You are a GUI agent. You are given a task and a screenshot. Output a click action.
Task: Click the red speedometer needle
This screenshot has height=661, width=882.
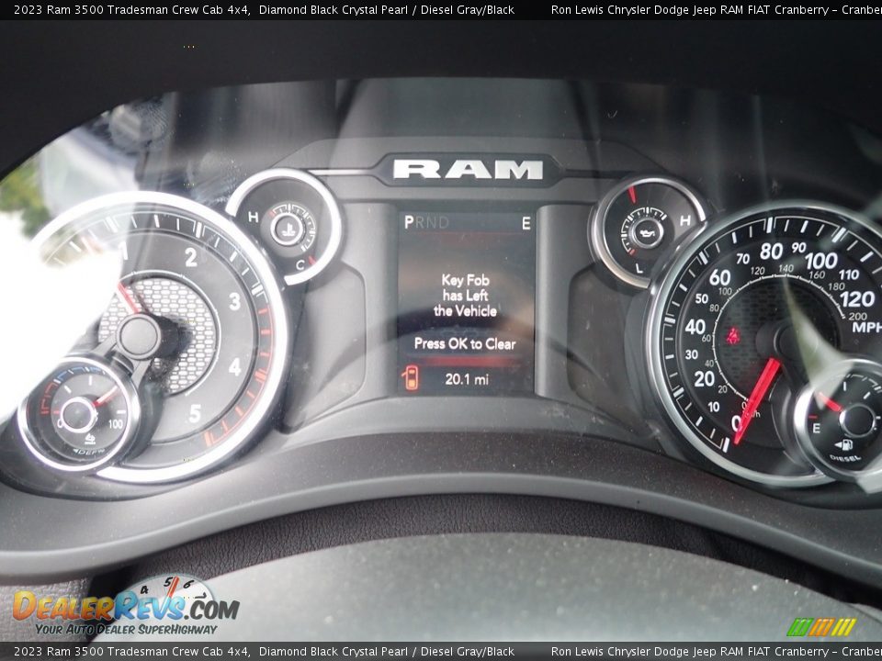[756, 400]
